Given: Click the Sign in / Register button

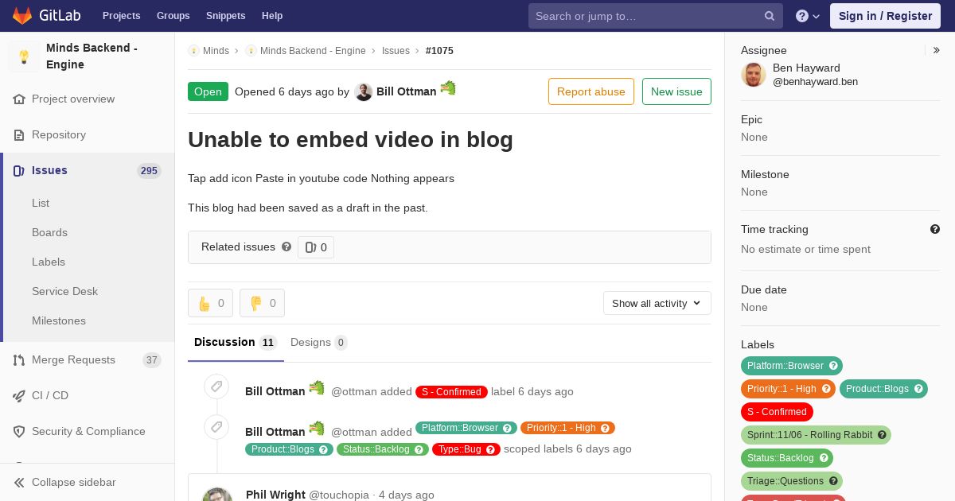Looking at the screenshot, I should coord(885,16).
